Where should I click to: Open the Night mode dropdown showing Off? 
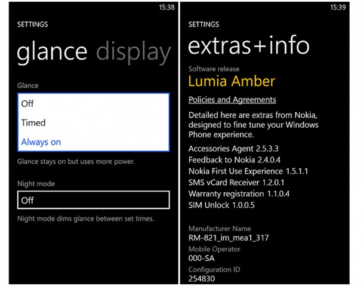point(93,200)
